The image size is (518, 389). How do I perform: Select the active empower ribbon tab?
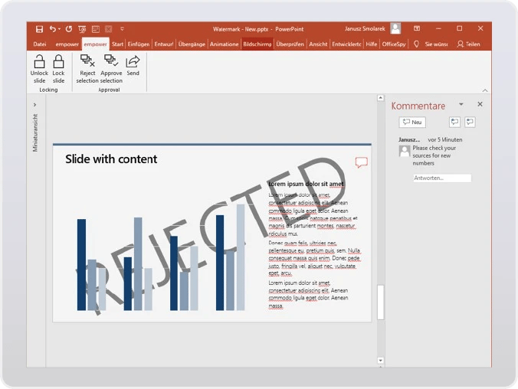coord(95,44)
